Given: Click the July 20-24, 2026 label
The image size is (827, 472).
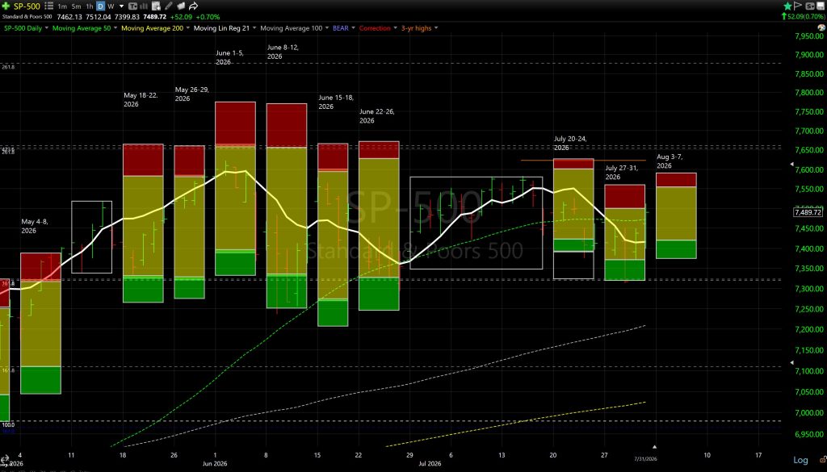Looking at the screenshot, I should point(570,143).
